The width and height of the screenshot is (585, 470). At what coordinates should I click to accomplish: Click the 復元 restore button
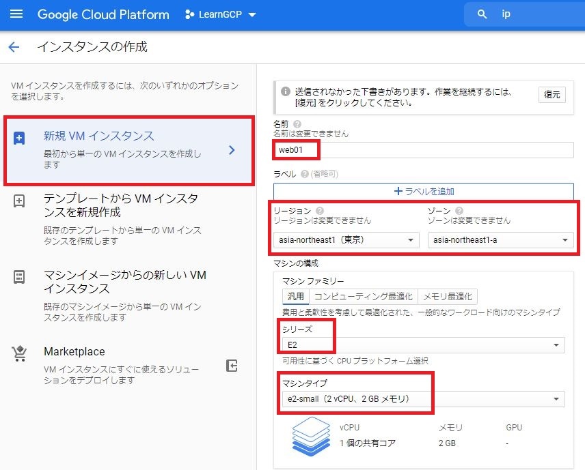point(552,95)
